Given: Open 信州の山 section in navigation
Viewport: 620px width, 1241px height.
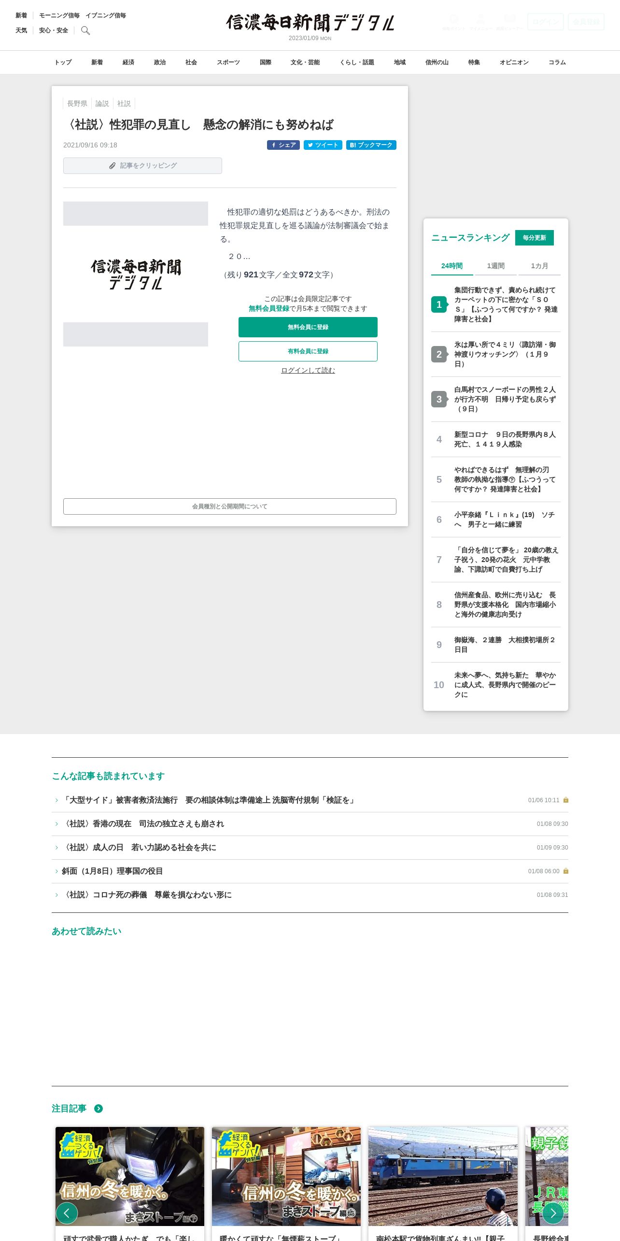Looking at the screenshot, I should click(x=437, y=62).
